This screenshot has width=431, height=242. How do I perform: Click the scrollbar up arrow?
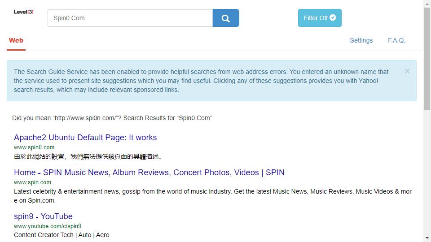tap(427, 4)
